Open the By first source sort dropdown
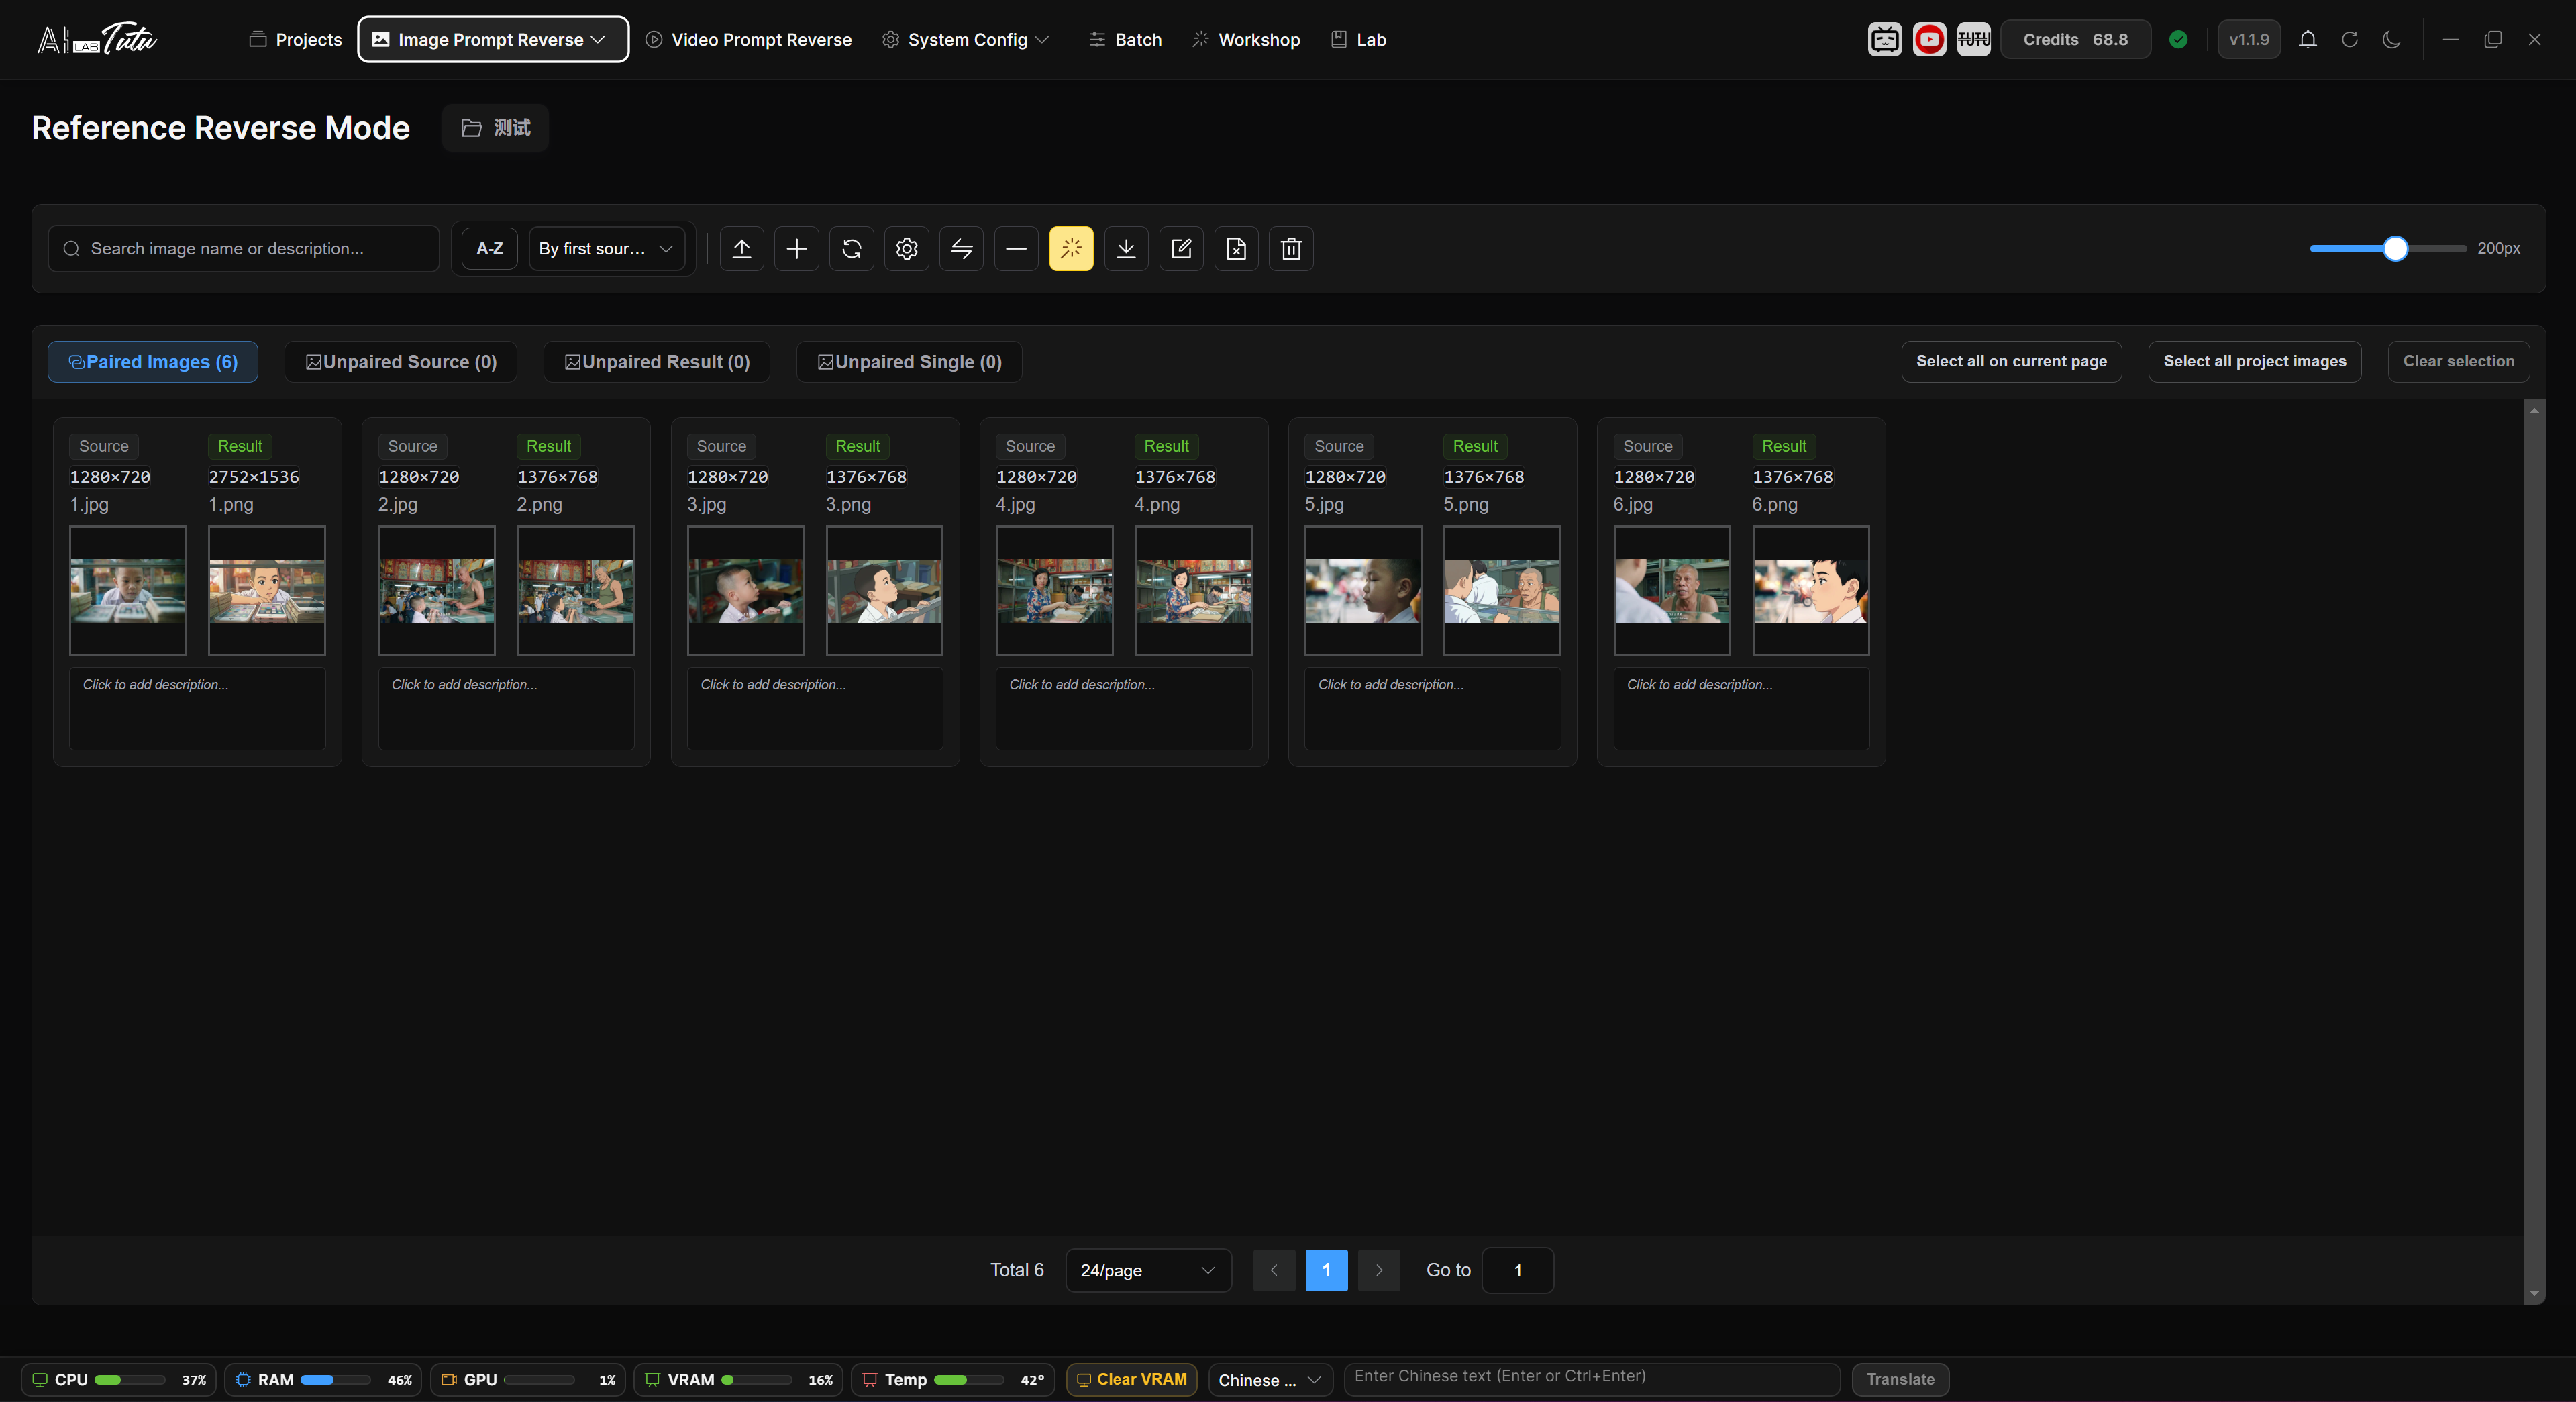 point(606,248)
